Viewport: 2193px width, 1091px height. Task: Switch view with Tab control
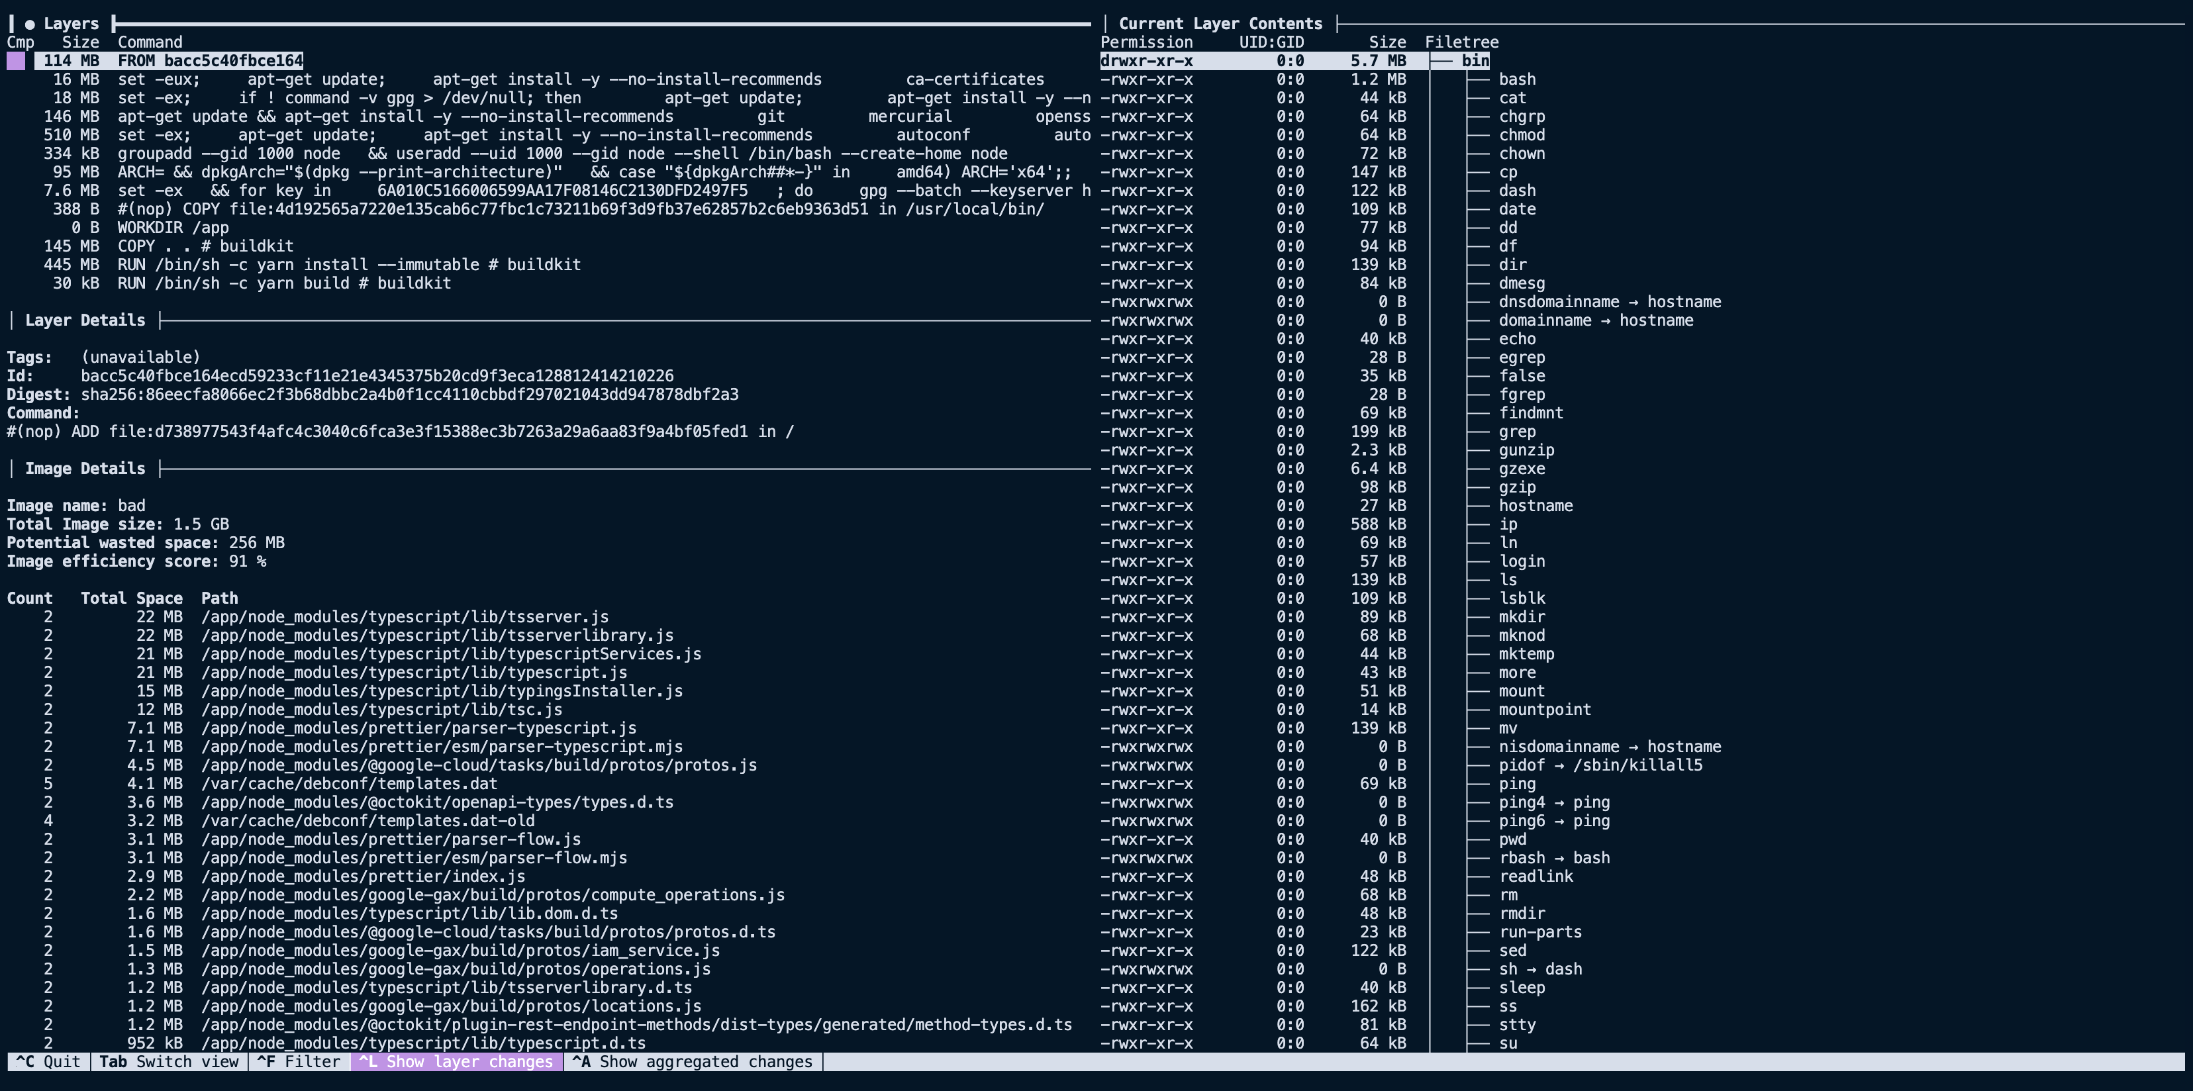click(168, 1061)
